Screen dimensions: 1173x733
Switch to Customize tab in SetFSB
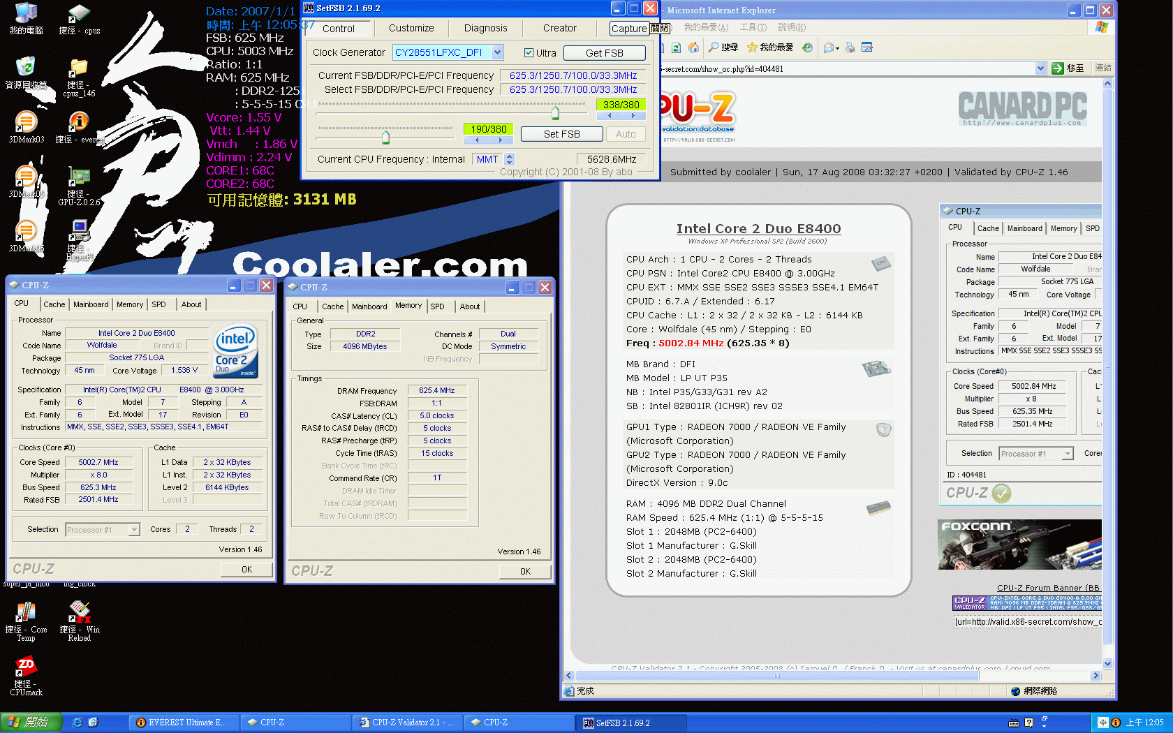(x=411, y=28)
